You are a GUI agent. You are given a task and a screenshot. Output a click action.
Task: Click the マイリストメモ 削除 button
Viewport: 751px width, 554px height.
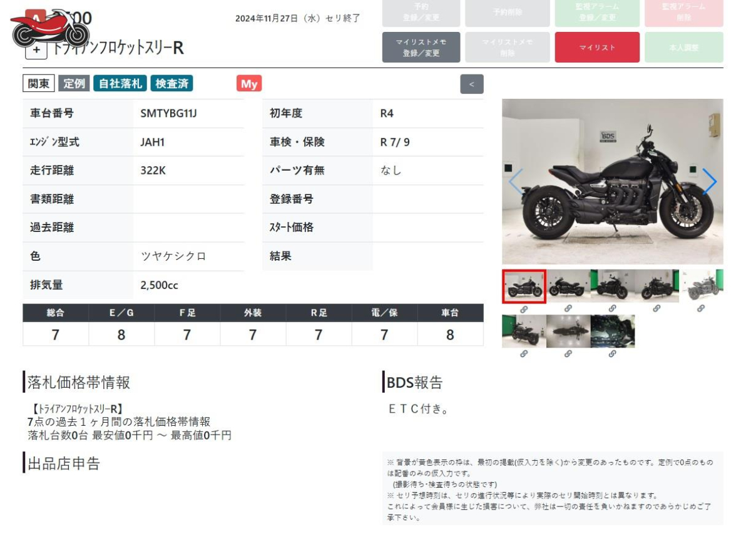pos(508,48)
